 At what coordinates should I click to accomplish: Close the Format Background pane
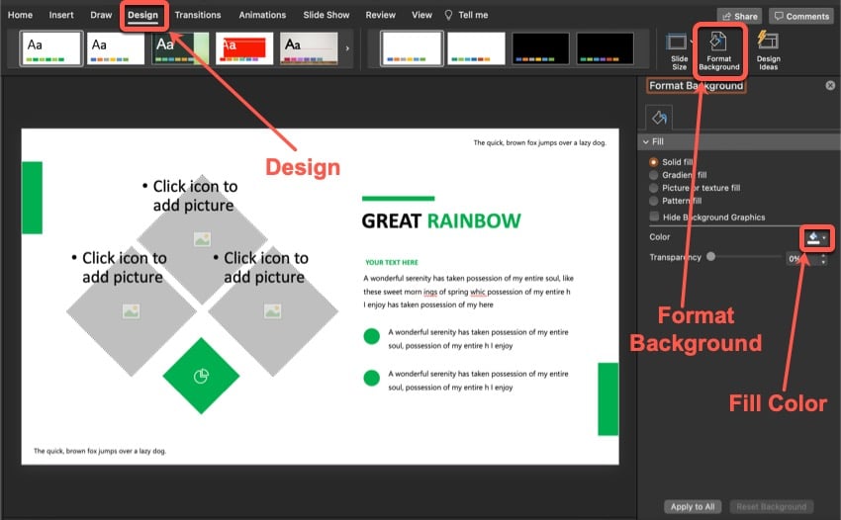pyautogui.click(x=830, y=86)
